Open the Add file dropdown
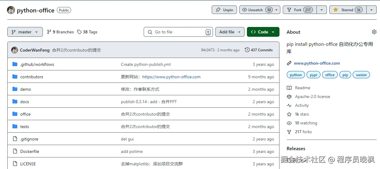 pos(230,32)
